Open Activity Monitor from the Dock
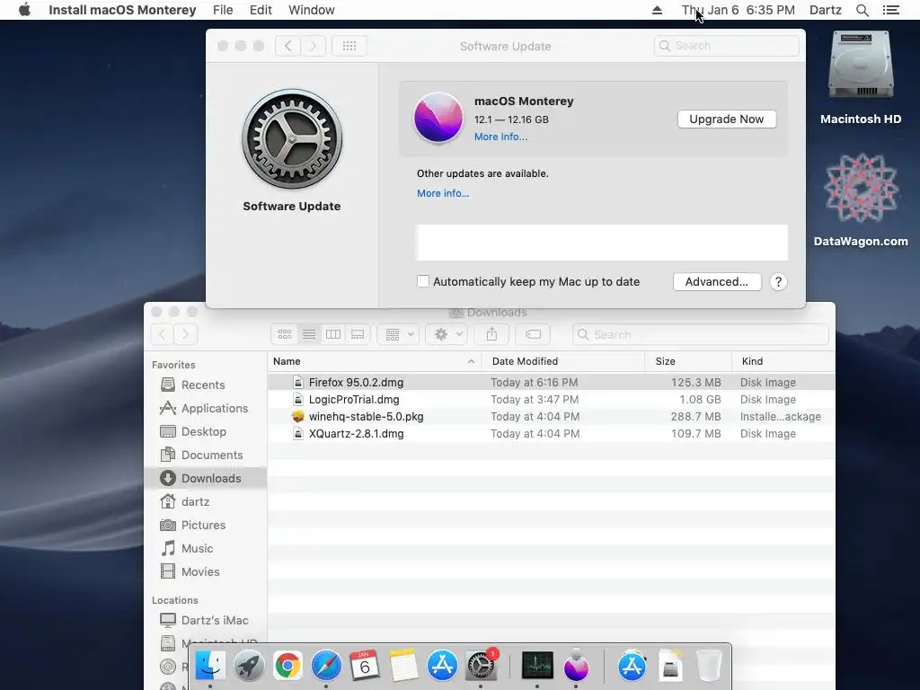 coord(537,666)
